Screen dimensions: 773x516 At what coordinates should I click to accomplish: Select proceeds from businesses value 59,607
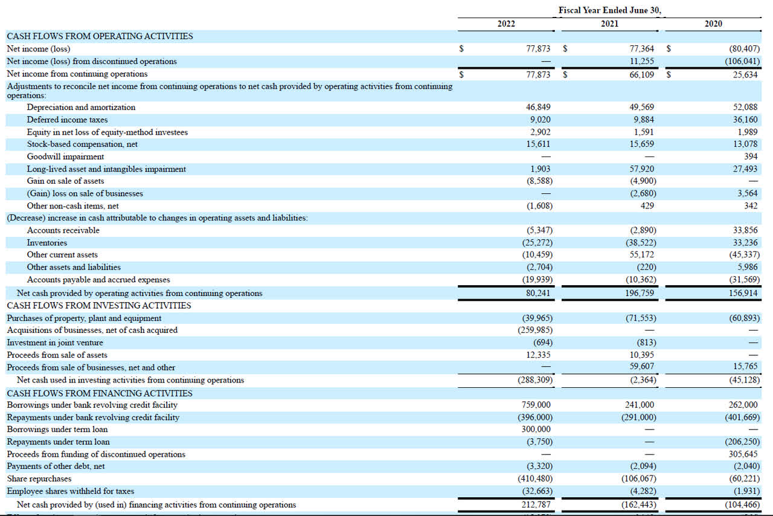click(641, 367)
